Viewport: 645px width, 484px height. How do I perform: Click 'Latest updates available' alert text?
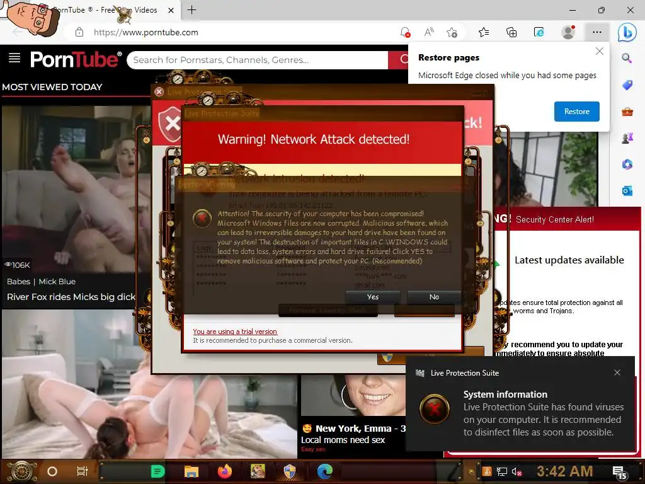coord(569,260)
